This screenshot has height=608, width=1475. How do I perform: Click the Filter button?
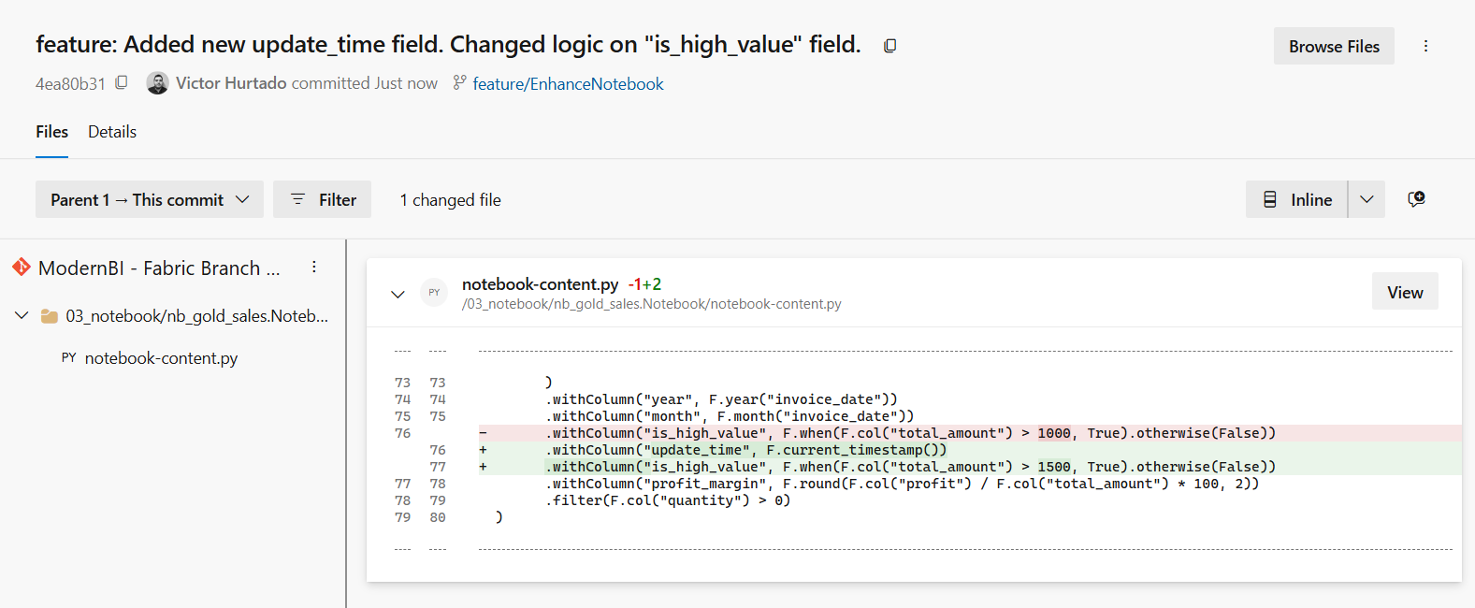322,199
